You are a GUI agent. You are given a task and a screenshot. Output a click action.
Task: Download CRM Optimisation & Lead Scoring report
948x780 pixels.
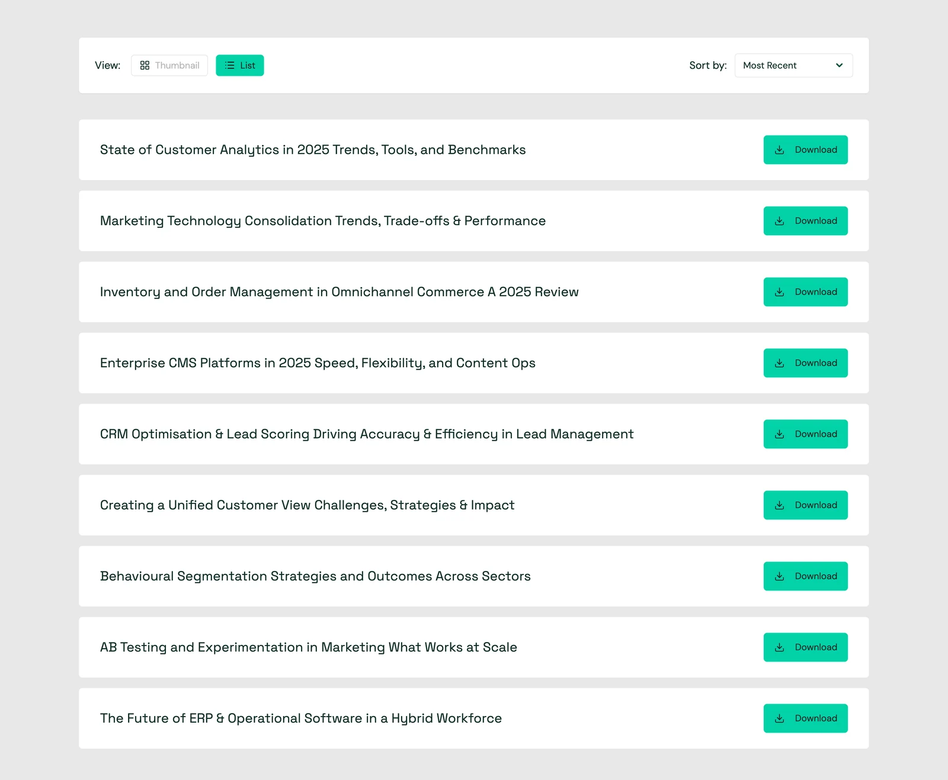[805, 434]
